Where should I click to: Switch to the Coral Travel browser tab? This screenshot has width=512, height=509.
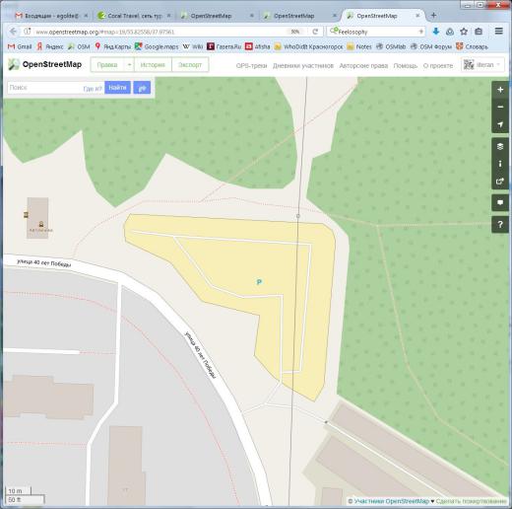(x=134, y=16)
